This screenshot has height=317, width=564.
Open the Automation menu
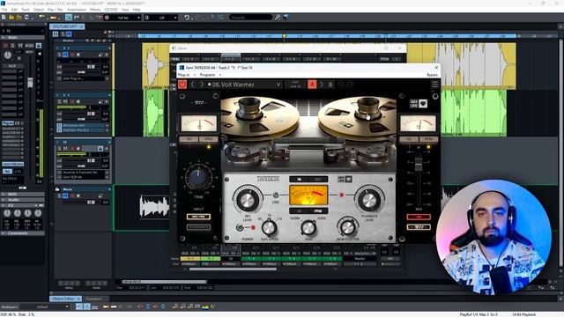click(77, 10)
